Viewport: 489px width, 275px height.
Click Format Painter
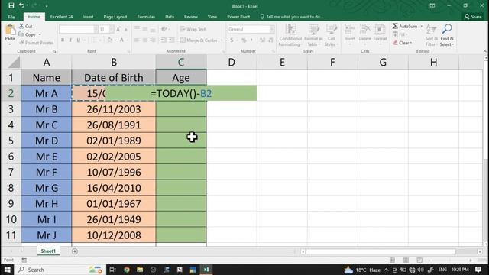[36, 43]
